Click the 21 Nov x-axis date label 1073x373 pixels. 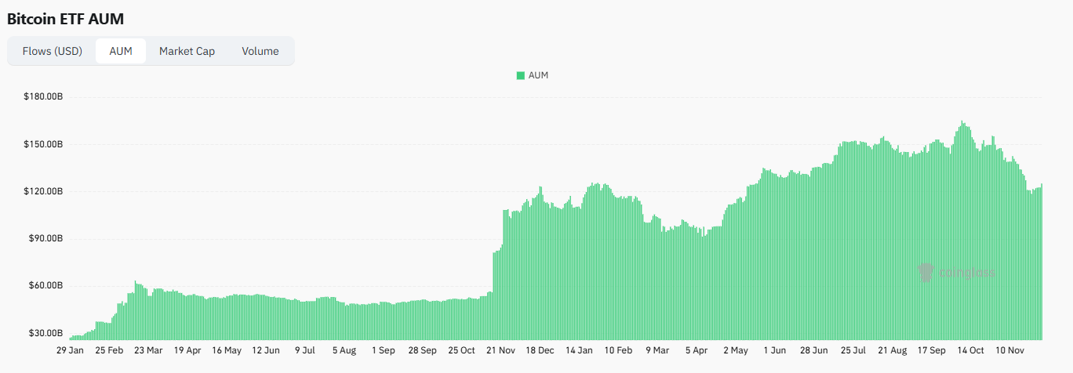500,350
